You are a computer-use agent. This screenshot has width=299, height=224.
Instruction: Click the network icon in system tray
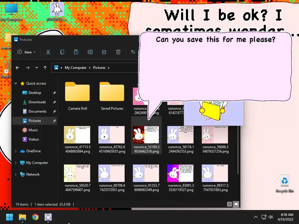pyautogui.click(x=264, y=217)
